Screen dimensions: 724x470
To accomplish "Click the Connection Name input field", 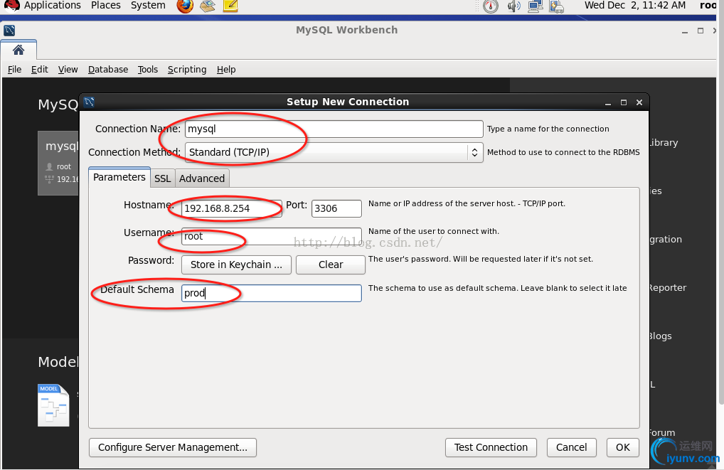I will coord(334,129).
